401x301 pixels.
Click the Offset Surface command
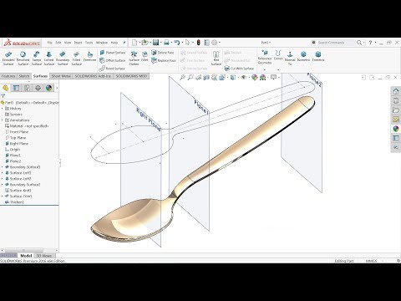click(113, 60)
